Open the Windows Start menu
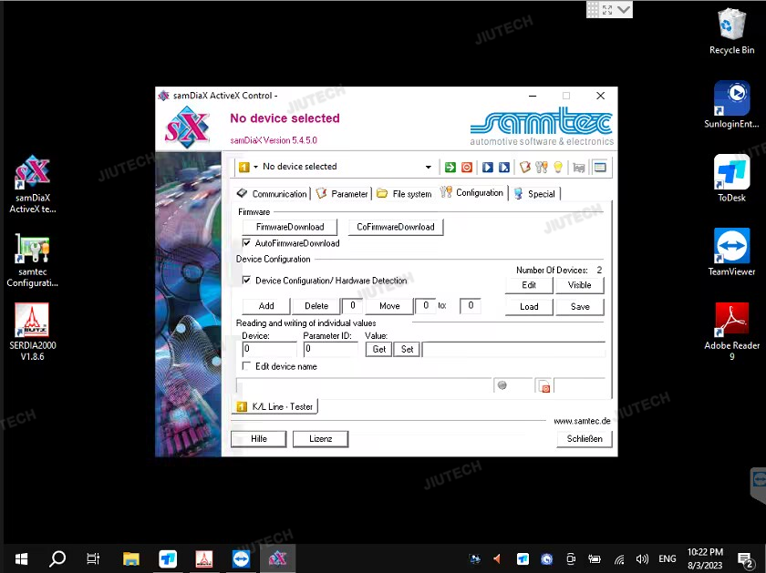The height and width of the screenshot is (573, 766). (21, 558)
